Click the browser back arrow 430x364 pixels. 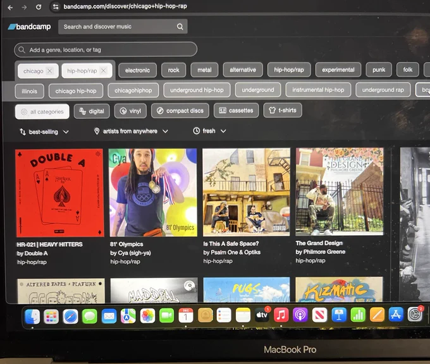click(x=10, y=8)
